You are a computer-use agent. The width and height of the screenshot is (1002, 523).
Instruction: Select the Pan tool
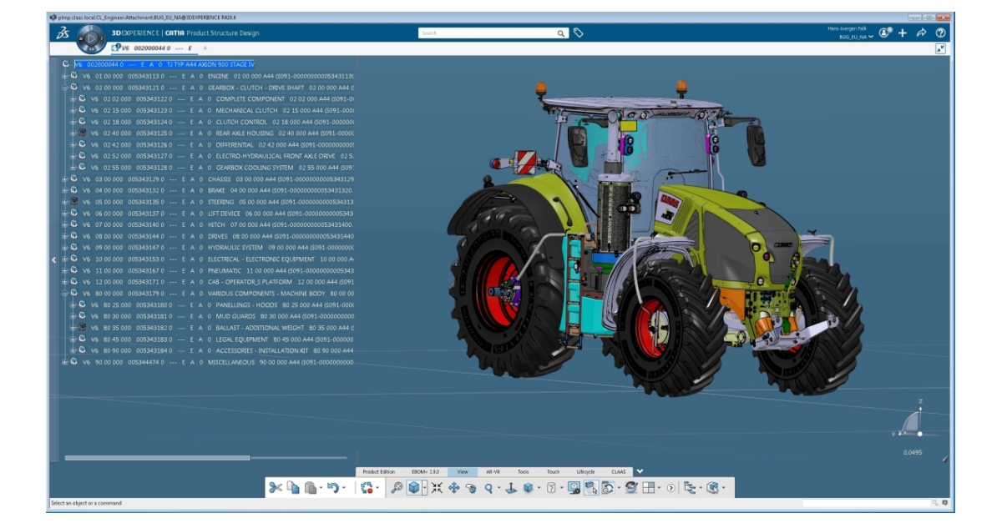click(x=453, y=487)
